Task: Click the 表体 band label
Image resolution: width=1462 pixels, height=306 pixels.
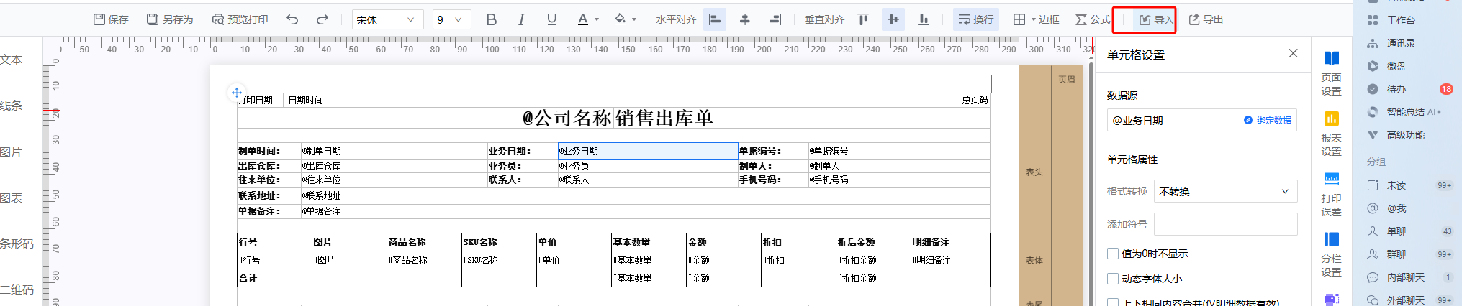Action: tap(1034, 261)
